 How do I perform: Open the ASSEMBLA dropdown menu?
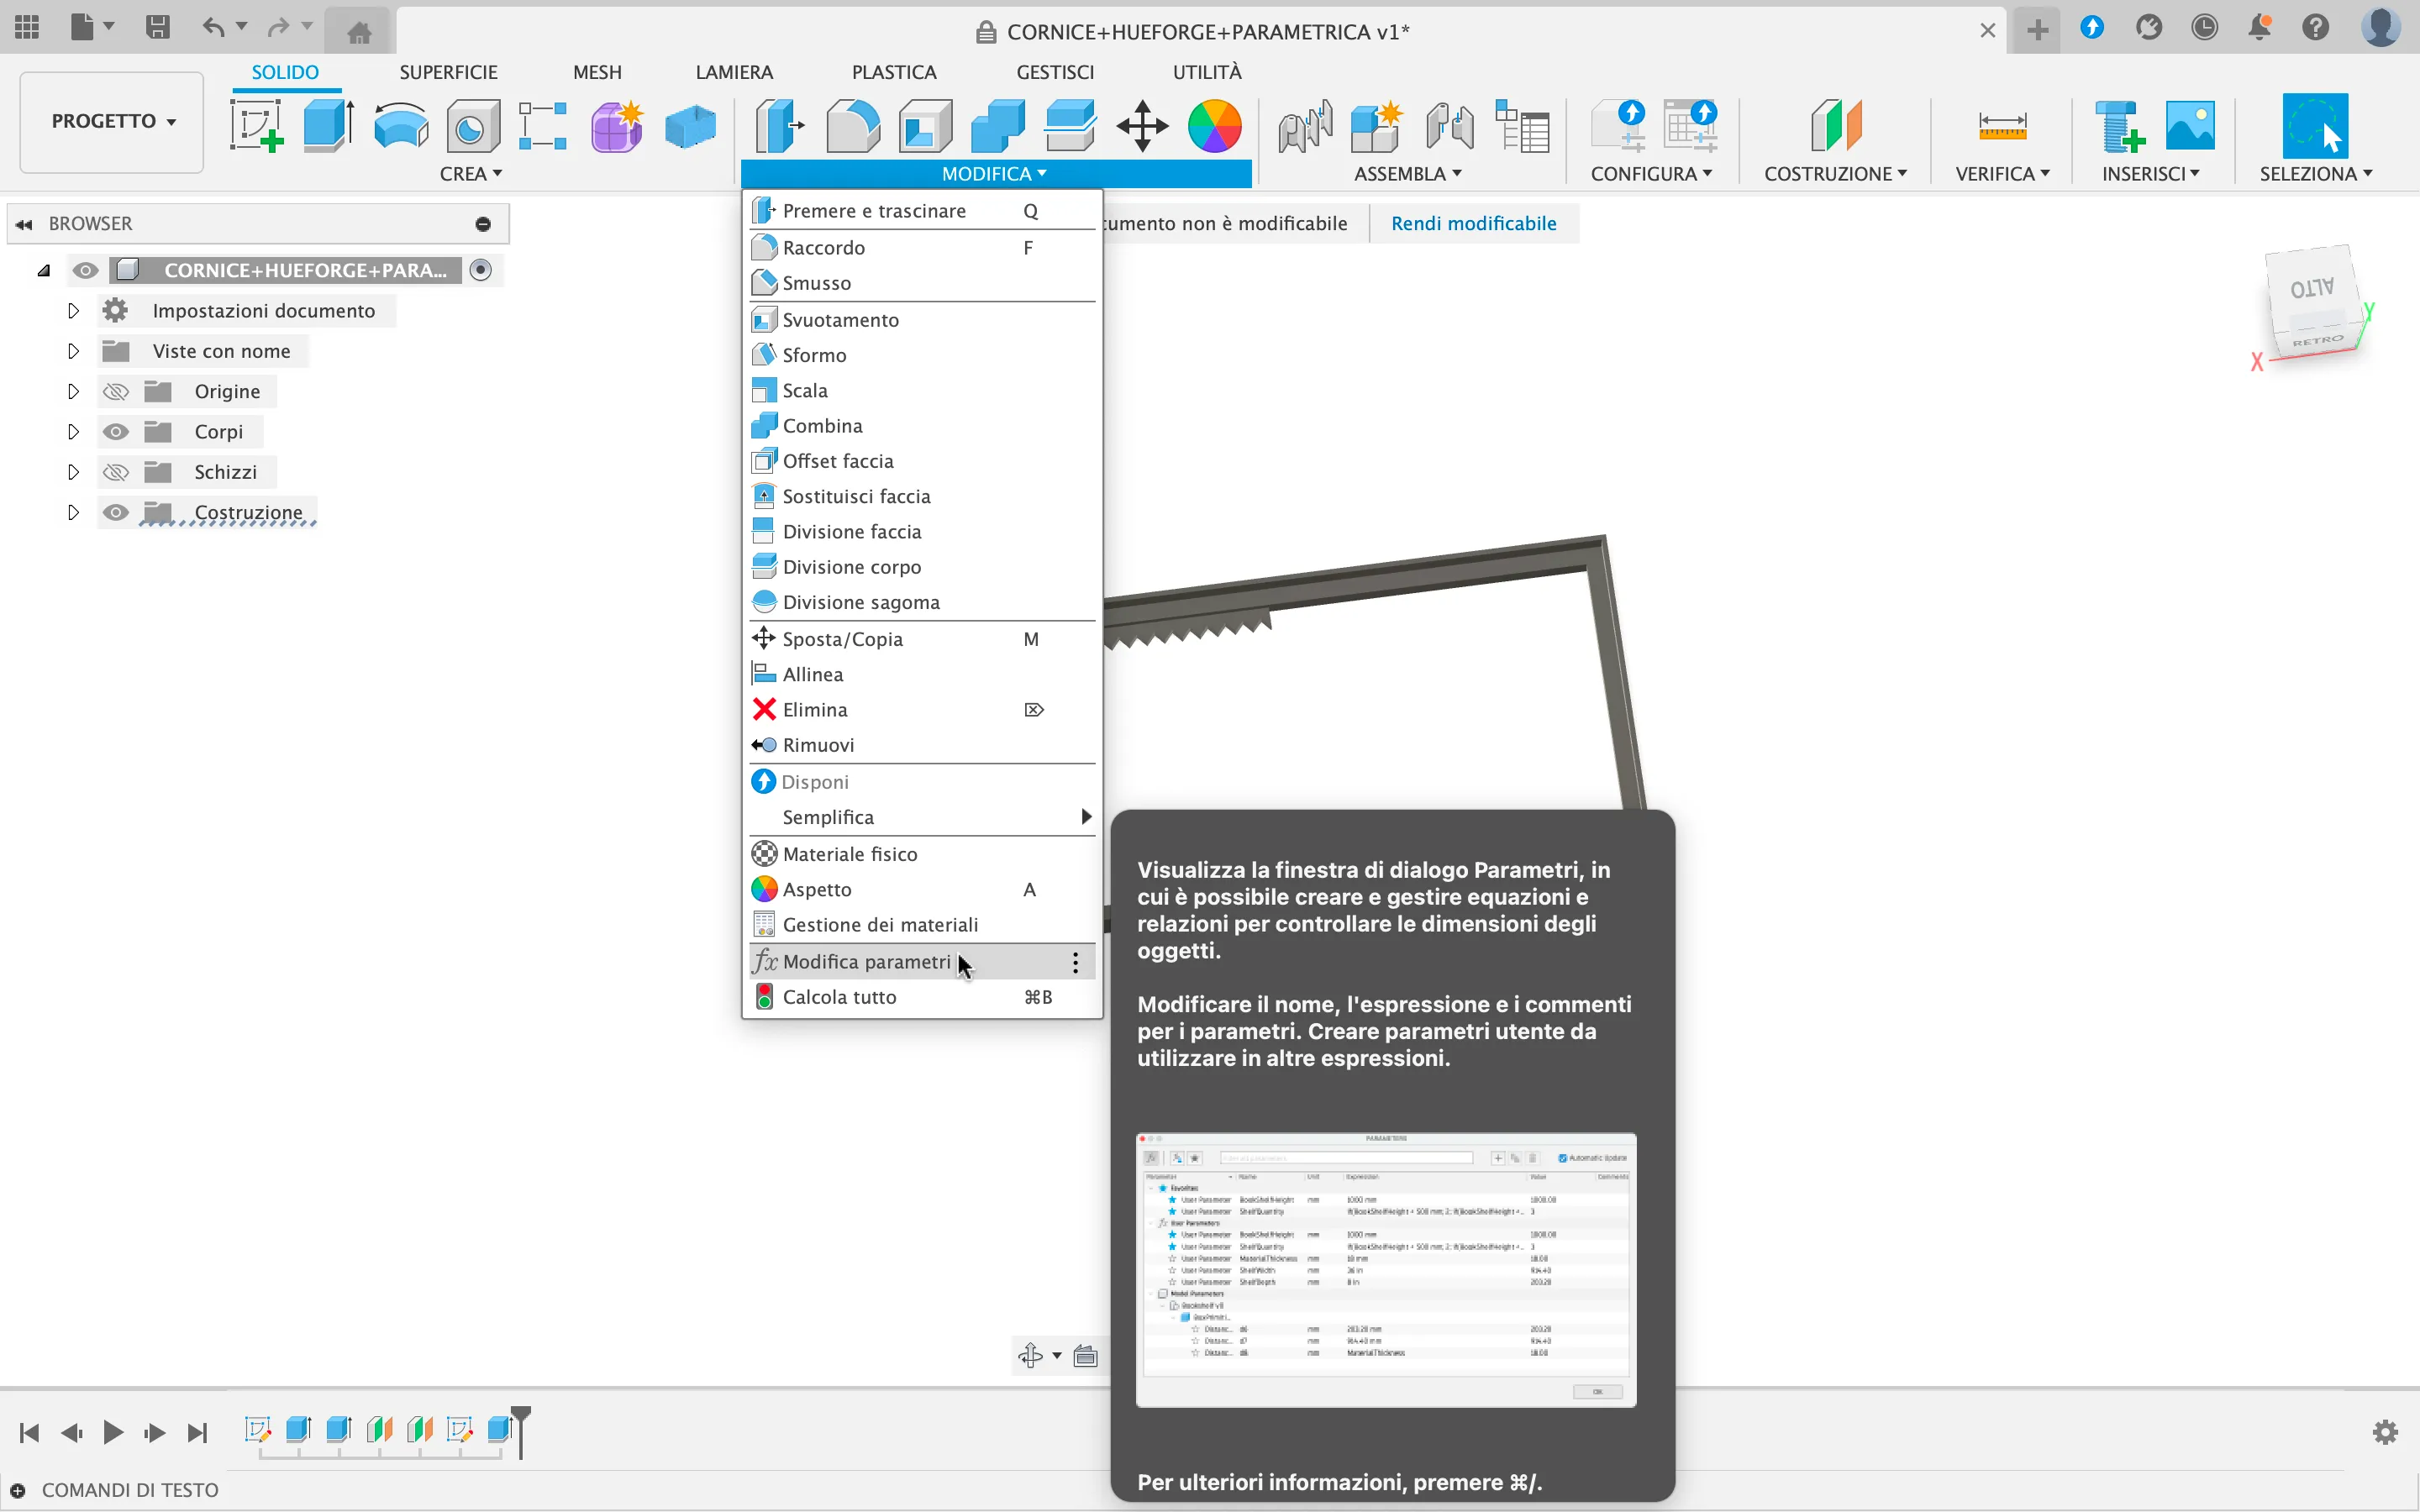[x=1408, y=174]
